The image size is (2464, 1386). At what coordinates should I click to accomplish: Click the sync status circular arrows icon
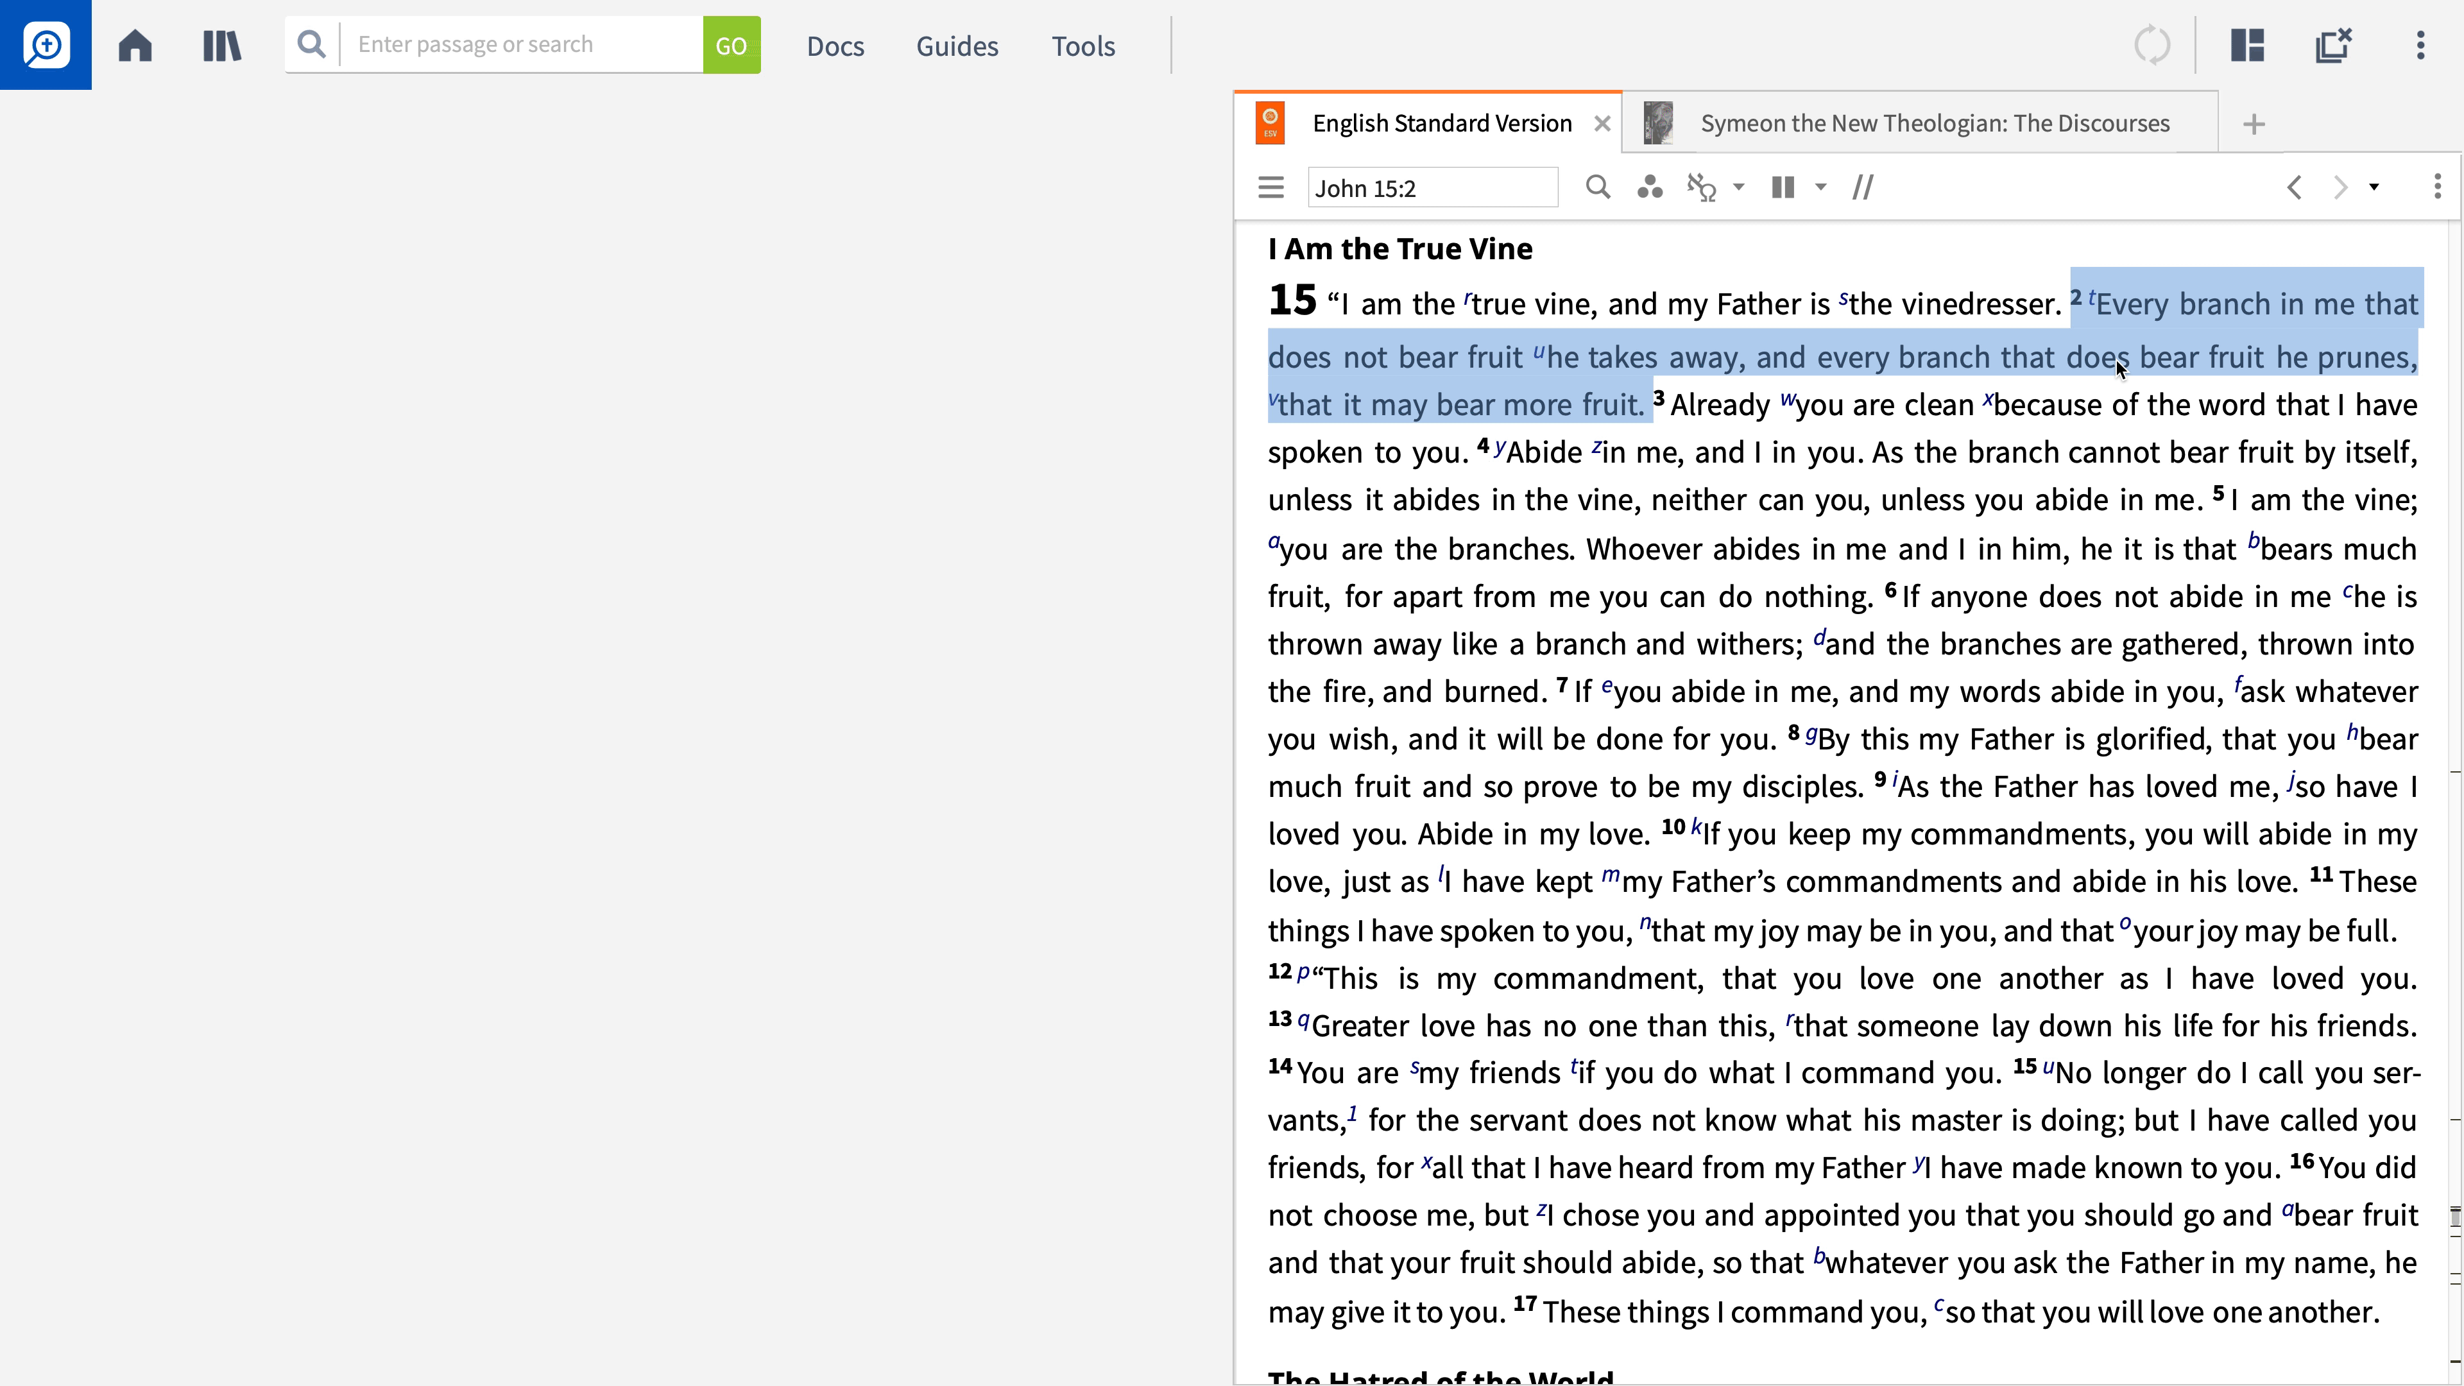tap(2152, 45)
